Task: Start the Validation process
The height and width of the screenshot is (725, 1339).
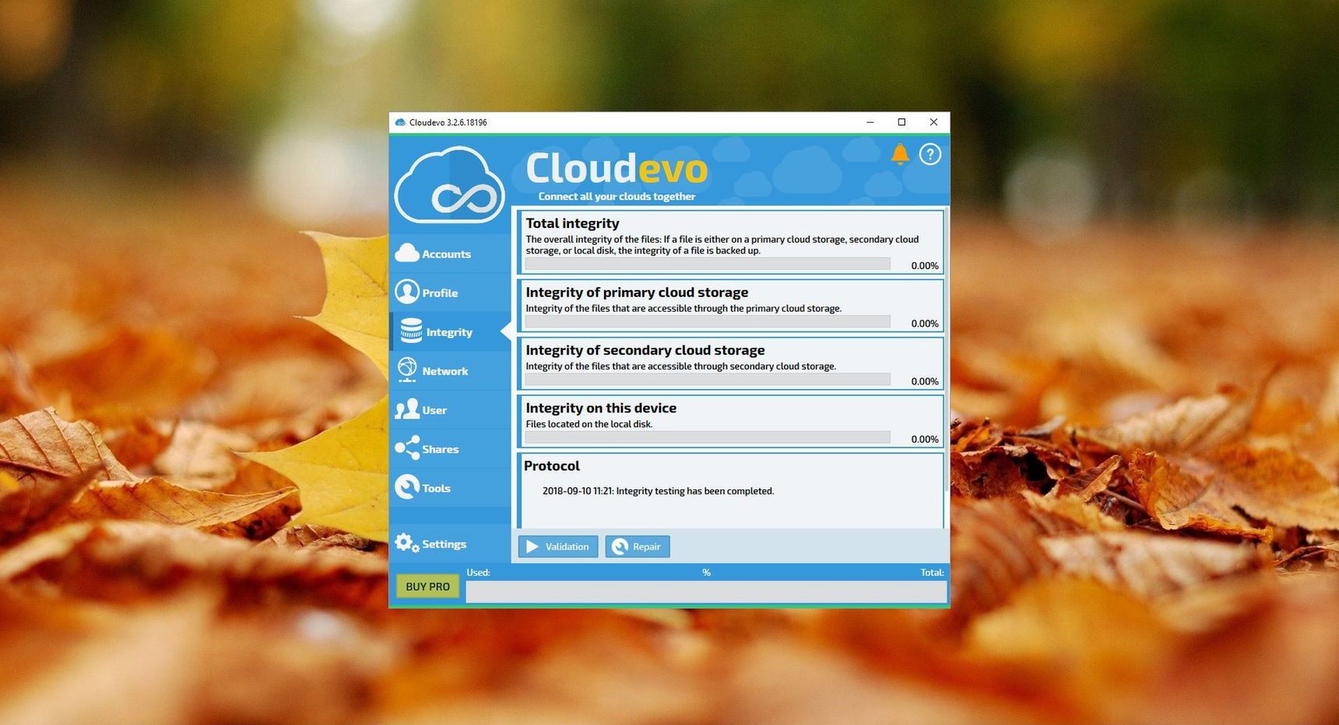Action: coord(558,546)
